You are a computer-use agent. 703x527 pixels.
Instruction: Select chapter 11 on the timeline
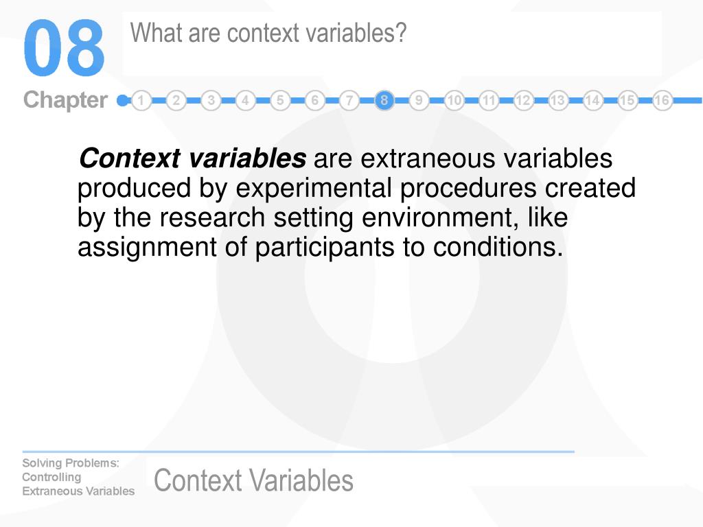click(489, 100)
